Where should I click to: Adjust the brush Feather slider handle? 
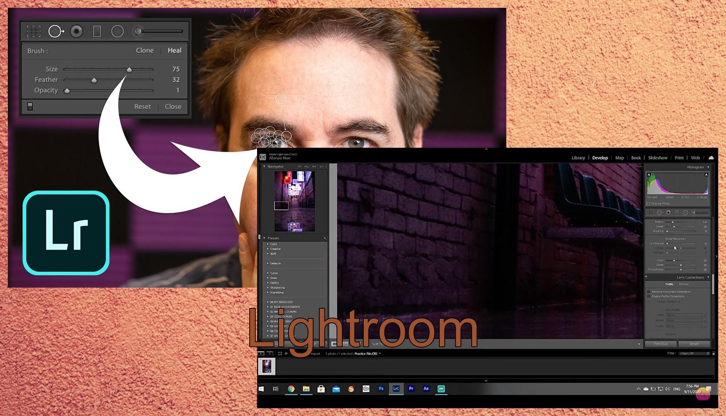pos(94,80)
